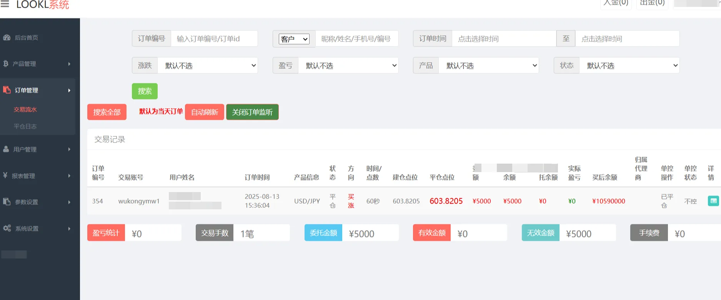Image resolution: width=721 pixels, height=300 pixels.
Task: Click the yen icon for 报表管理
Action: pyautogui.click(x=5, y=176)
